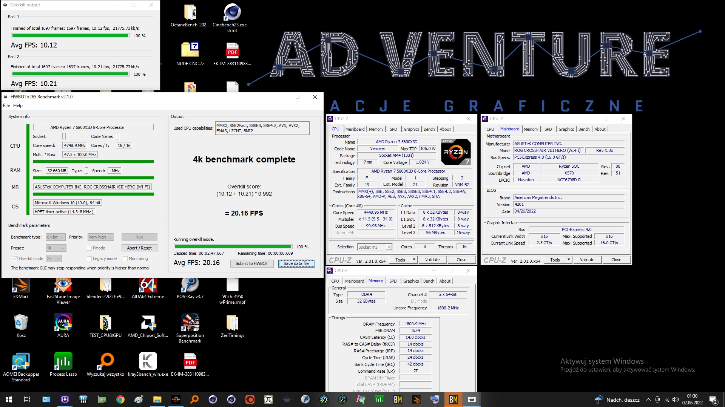Click the Part 1 progress bar

coord(70,36)
